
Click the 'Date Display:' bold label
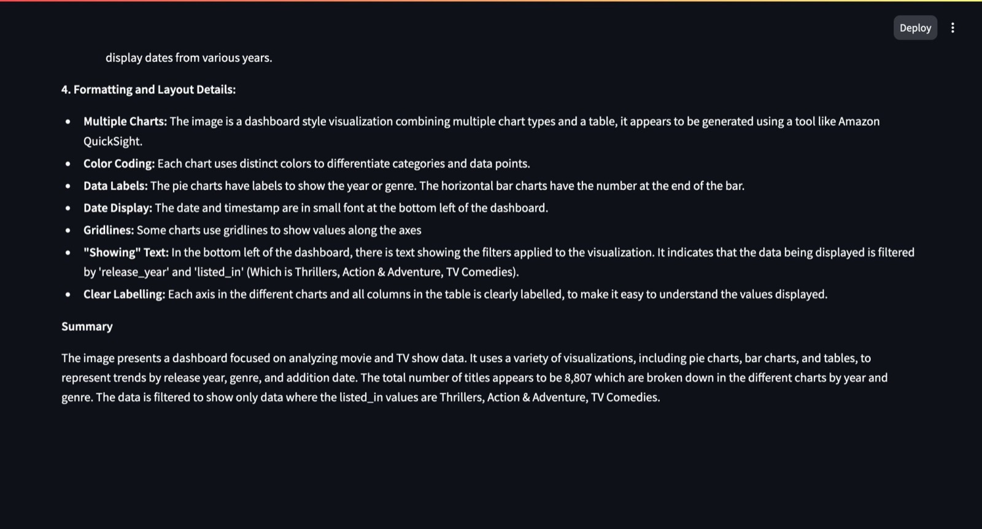pyautogui.click(x=118, y=208)
